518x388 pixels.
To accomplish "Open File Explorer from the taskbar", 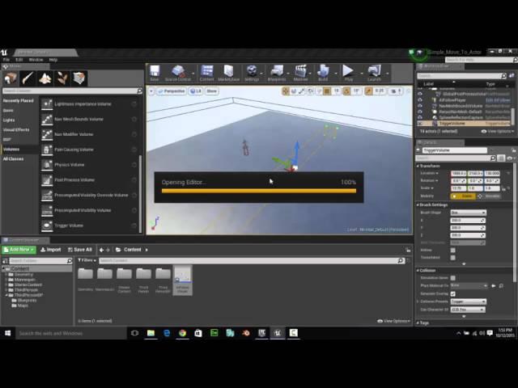I will click(151, 333).
